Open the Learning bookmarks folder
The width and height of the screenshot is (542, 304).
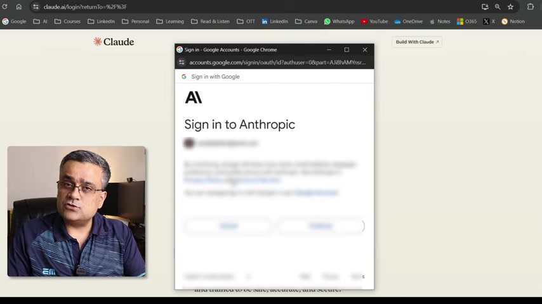[x=170, y=22]
